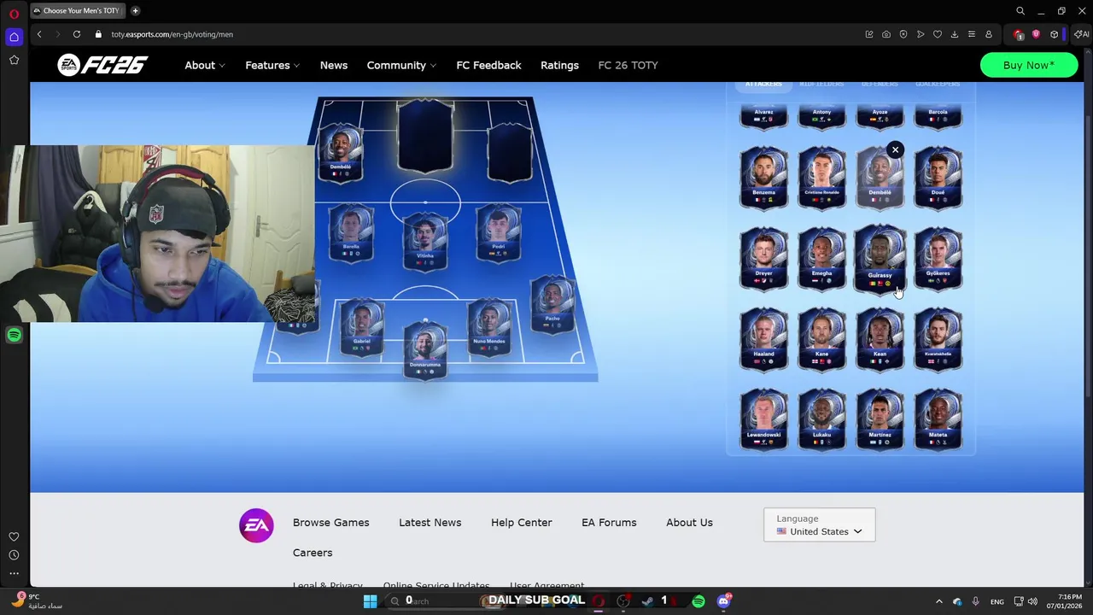Go back to the previous page
1093x615 pixels.
point(39,34)
